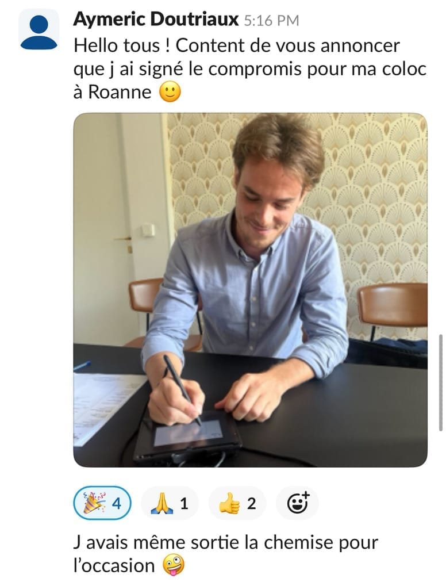Click the "Hello tous !" message text
446x582 pixels.
[122, 45]
